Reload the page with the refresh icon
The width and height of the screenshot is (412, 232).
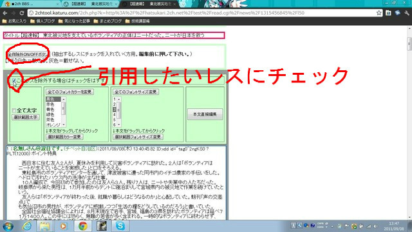[22, 13]
